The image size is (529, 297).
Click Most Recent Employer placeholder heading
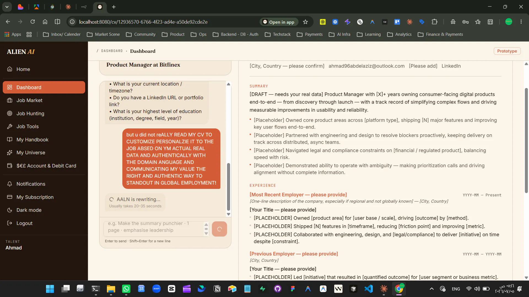pos(298,195)
